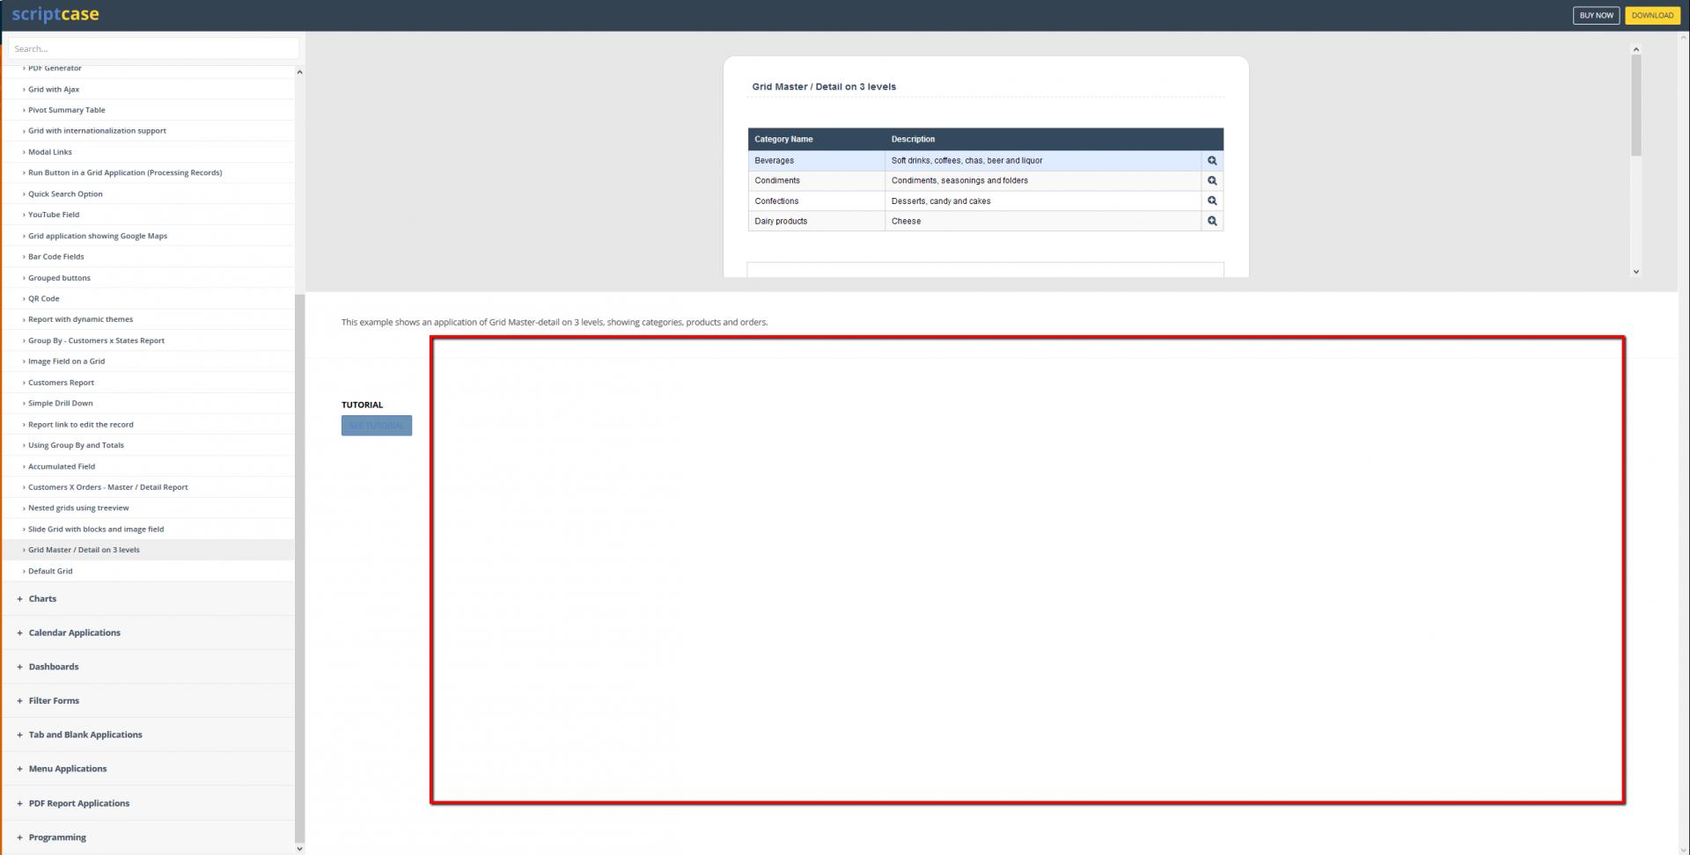Expand the PDF Report Applications section
Image resolution: width=1690 pixels, height=855 pixels.
point(148,803)
